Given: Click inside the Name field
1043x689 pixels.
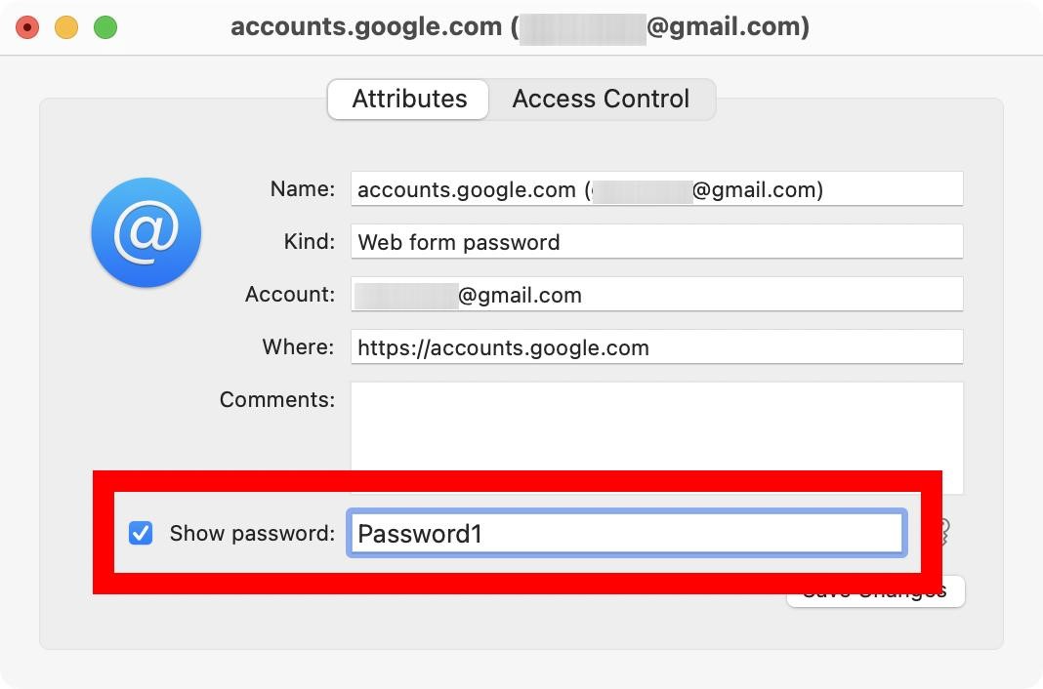Looking at the screenshot, I should pyautogui.click(x=656, y=188).
